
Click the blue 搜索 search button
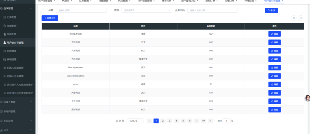pos(271,10)
